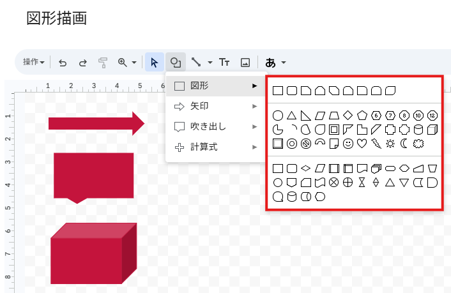451x293 pixels.
Task: Pick the bevel shape
Action: click(x=278, y=144)
